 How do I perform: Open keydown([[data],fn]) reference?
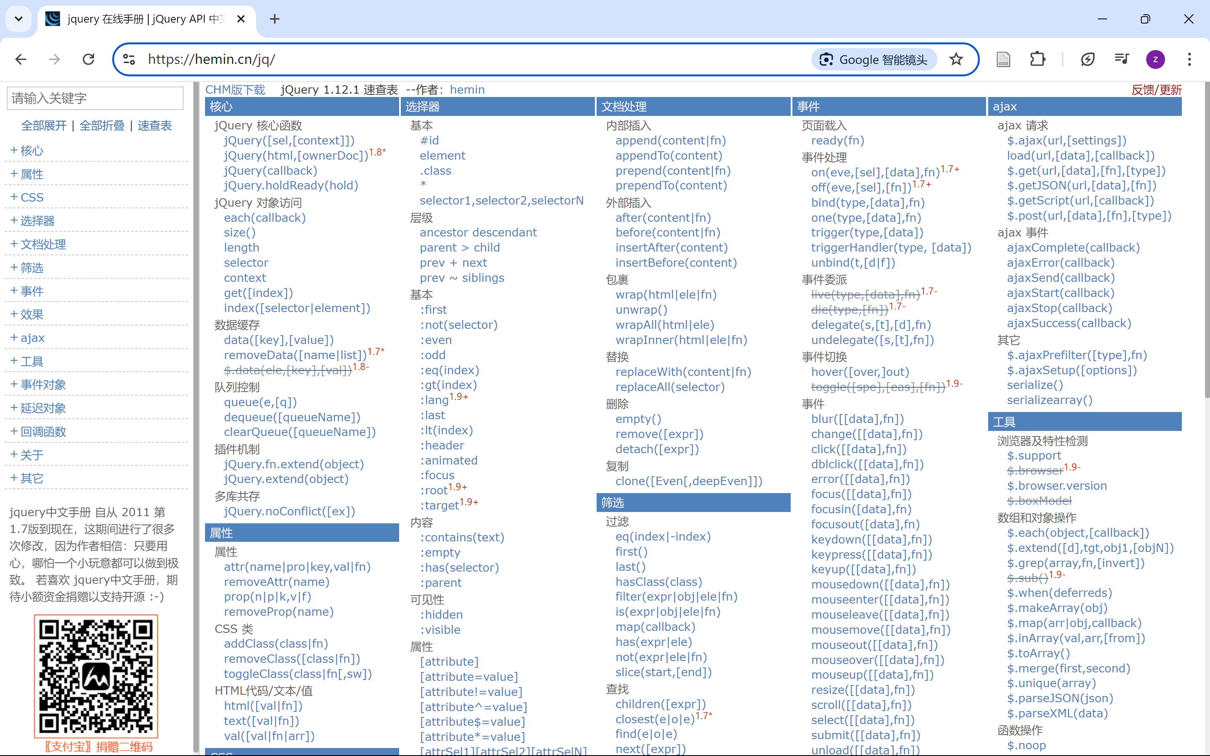[x=871, y=540]
